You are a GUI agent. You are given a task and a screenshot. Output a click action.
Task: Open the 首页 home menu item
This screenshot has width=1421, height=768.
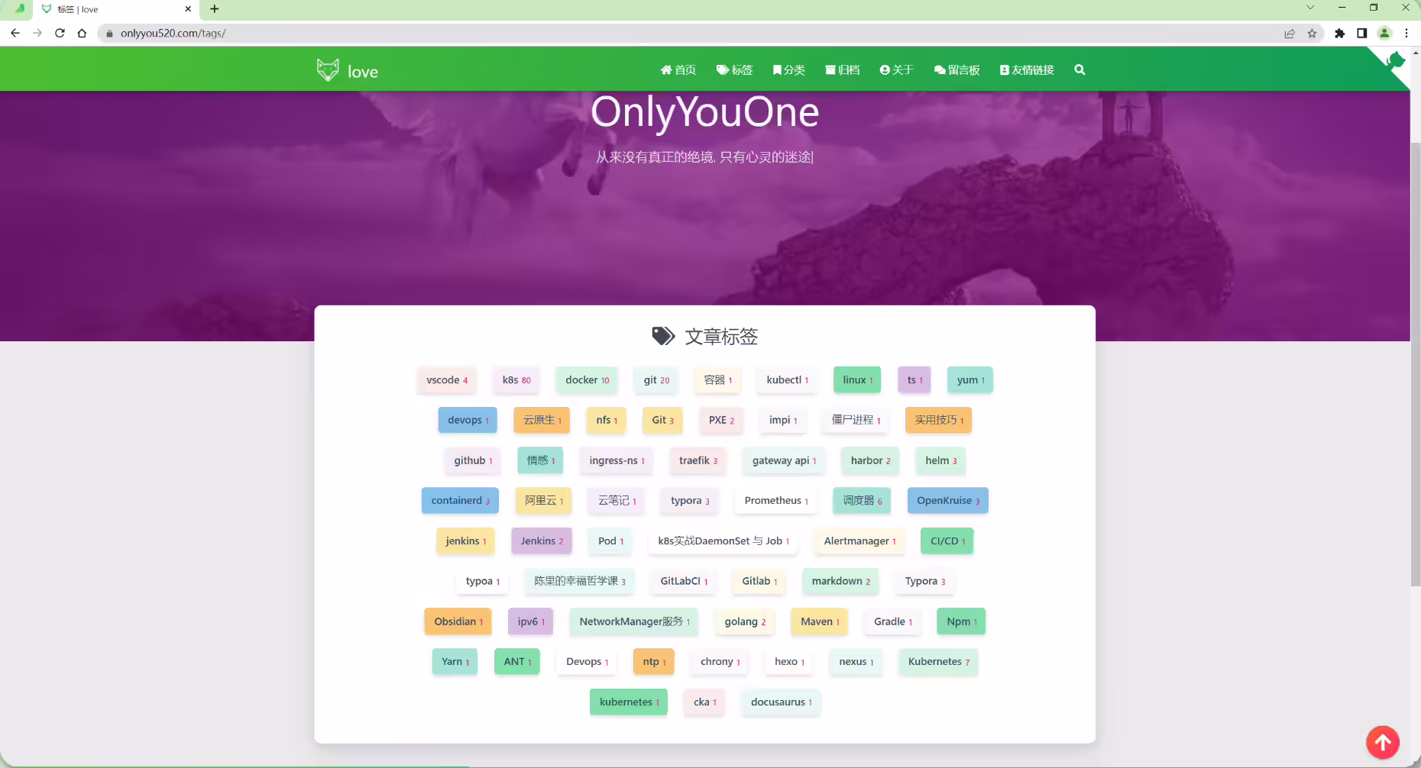tap(678, 69)
